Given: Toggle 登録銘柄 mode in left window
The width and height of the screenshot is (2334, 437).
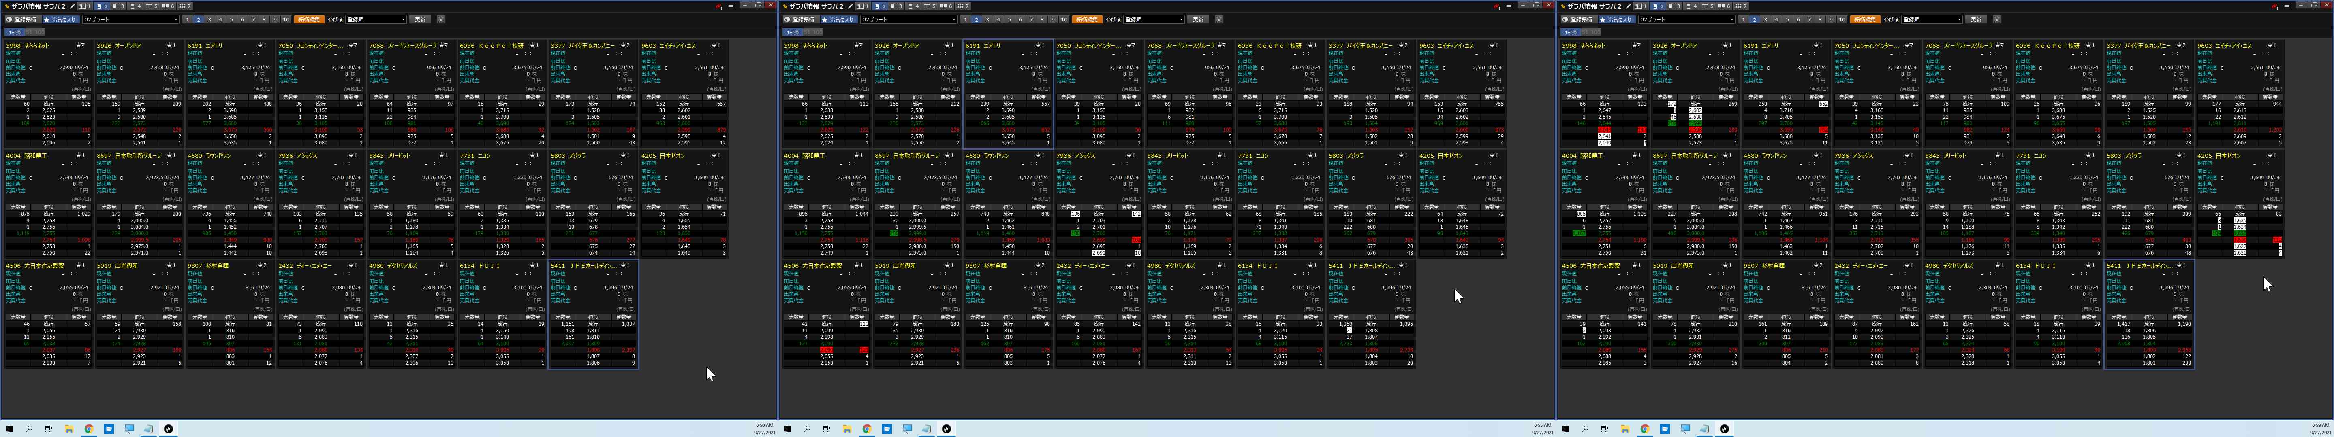Looking at the screenshot, I should tap(23, 19).
